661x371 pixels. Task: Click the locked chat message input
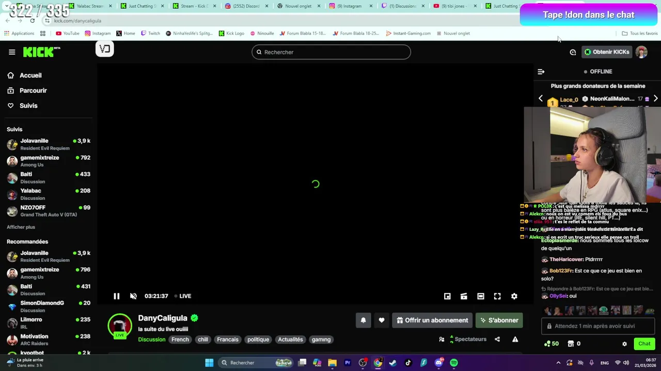click(x=598, y=326)
